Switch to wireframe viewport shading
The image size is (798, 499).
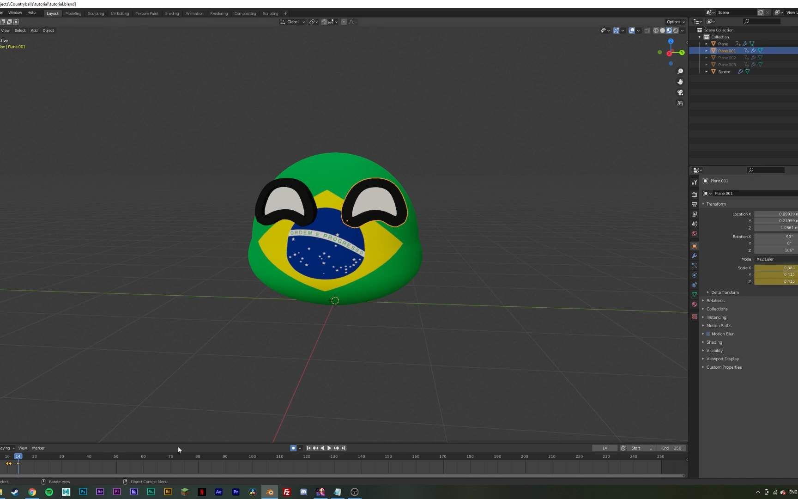coord(656,30)
